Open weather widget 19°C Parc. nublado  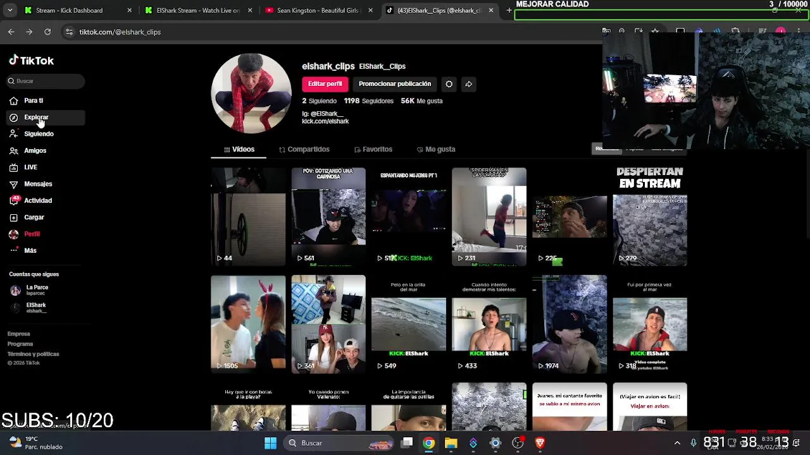point(36,443)
